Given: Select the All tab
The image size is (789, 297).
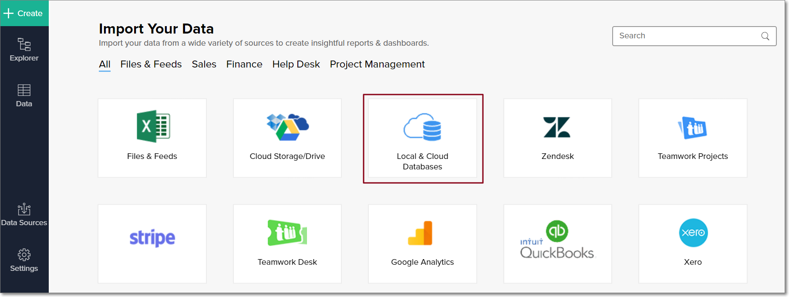Looking at the screenshot, I should coord(105,64).
